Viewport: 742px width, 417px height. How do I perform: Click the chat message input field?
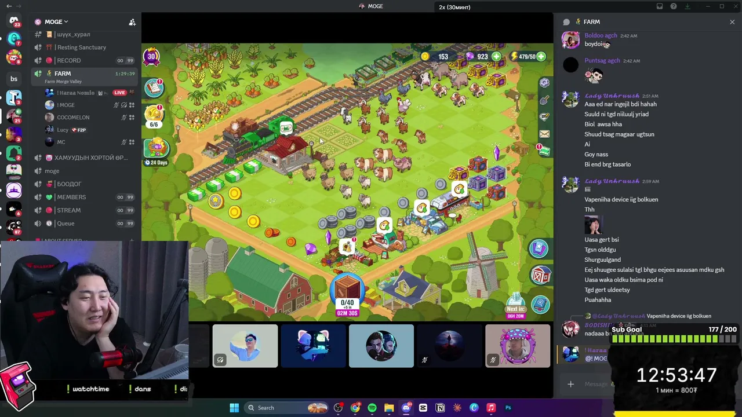click(596, 384)
